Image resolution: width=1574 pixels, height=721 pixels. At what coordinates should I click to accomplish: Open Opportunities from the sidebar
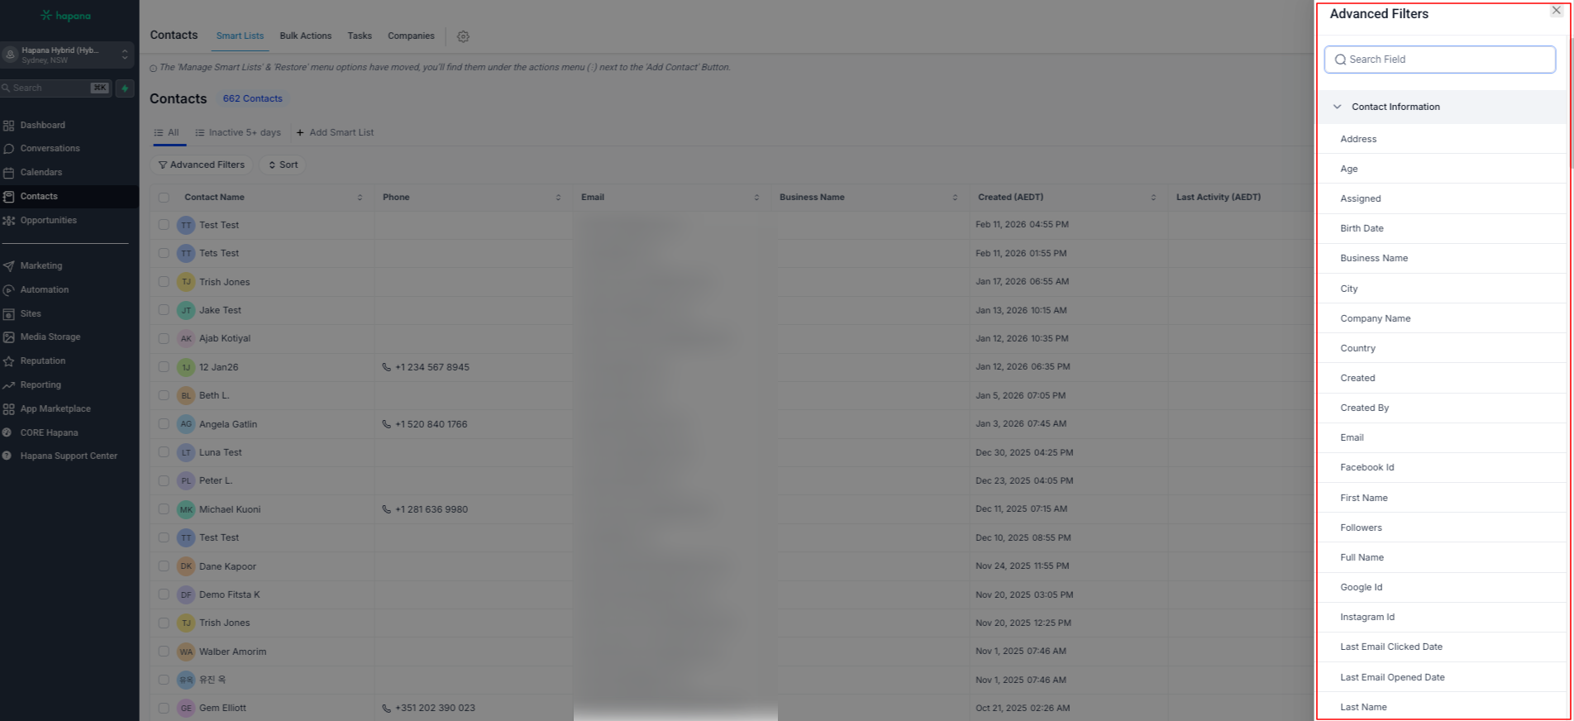tap(48, 221)
